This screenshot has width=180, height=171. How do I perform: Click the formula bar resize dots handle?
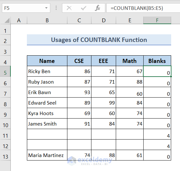(56, 8)
